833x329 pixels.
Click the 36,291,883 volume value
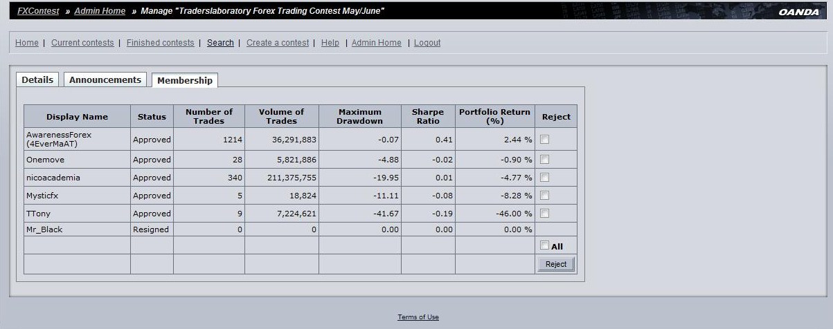294,140
